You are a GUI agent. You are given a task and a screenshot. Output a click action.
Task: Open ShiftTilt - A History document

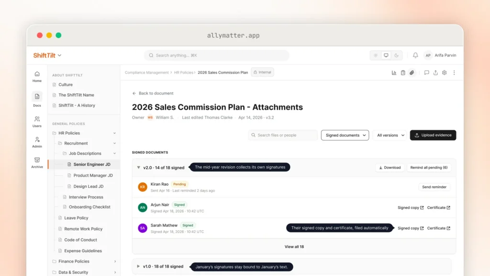77,105
